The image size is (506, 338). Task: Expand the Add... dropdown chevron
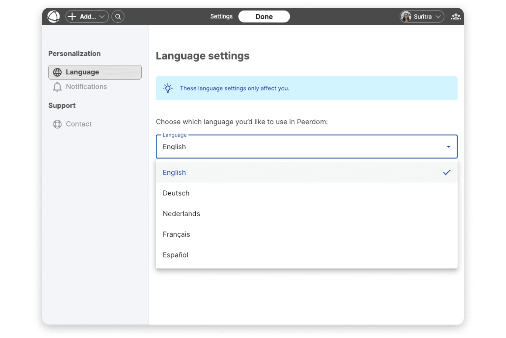102,16
